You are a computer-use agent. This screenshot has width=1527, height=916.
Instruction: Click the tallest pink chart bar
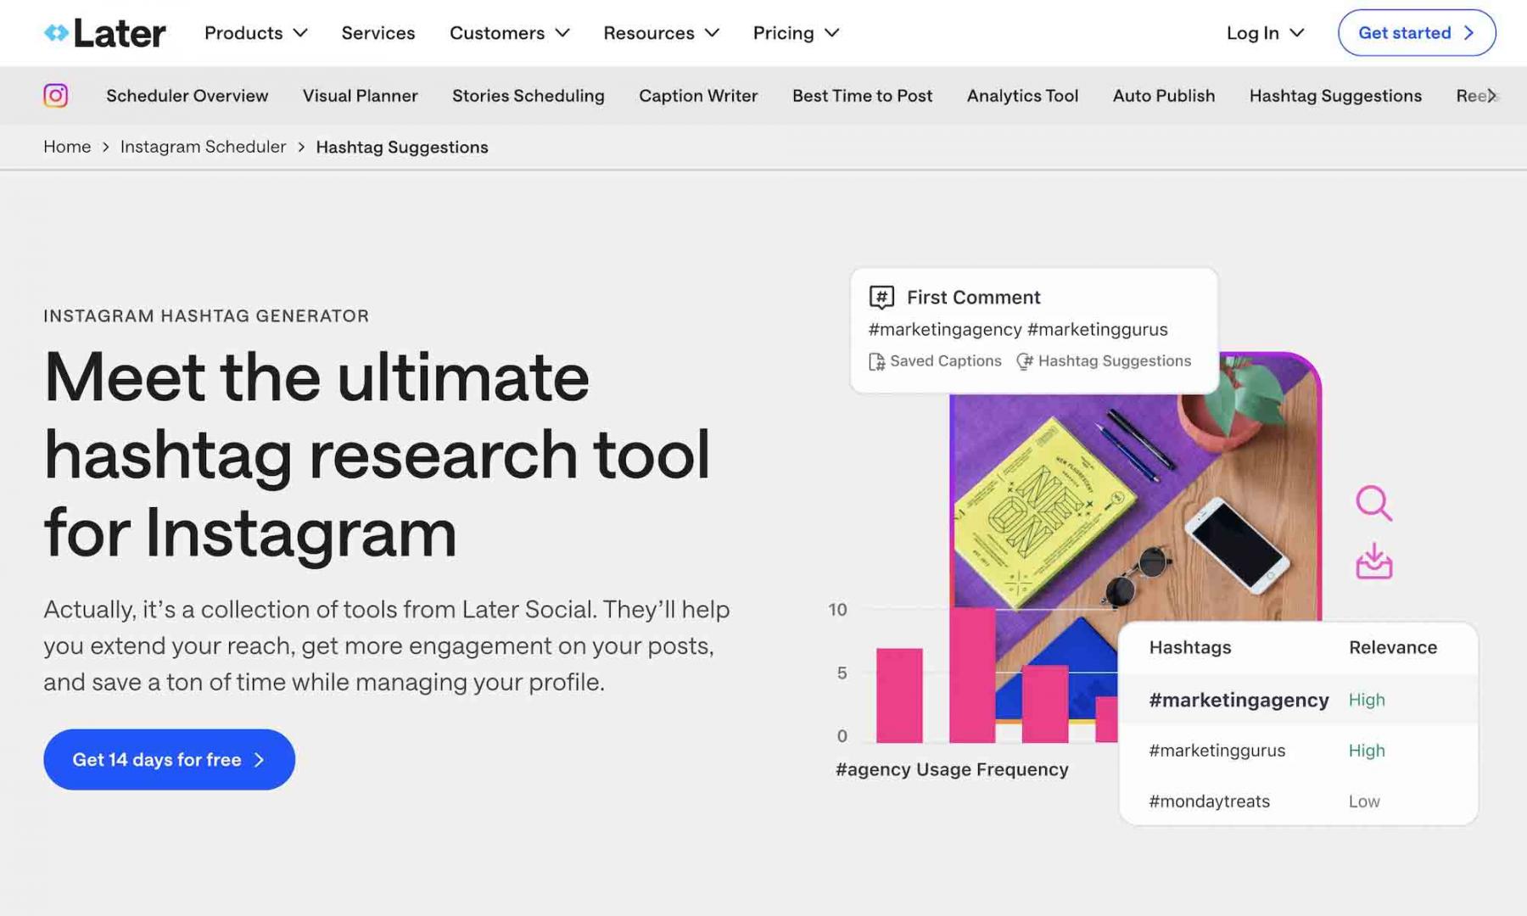pos(972,675)
